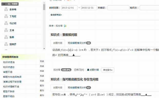
Task: Click the graduation cap icon on 51个同学 badge
Action: (x=4, y=4)
